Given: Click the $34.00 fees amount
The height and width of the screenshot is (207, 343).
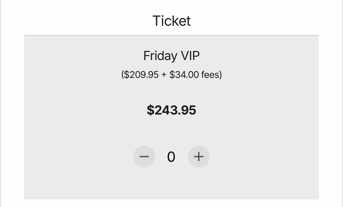Looking at the screenshot, I should tap(184, 74).
